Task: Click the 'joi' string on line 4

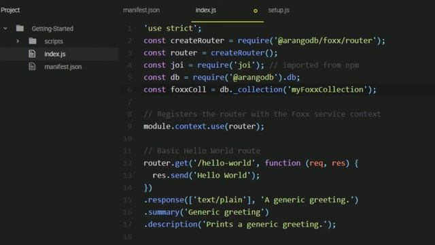Action: point(245,65)
